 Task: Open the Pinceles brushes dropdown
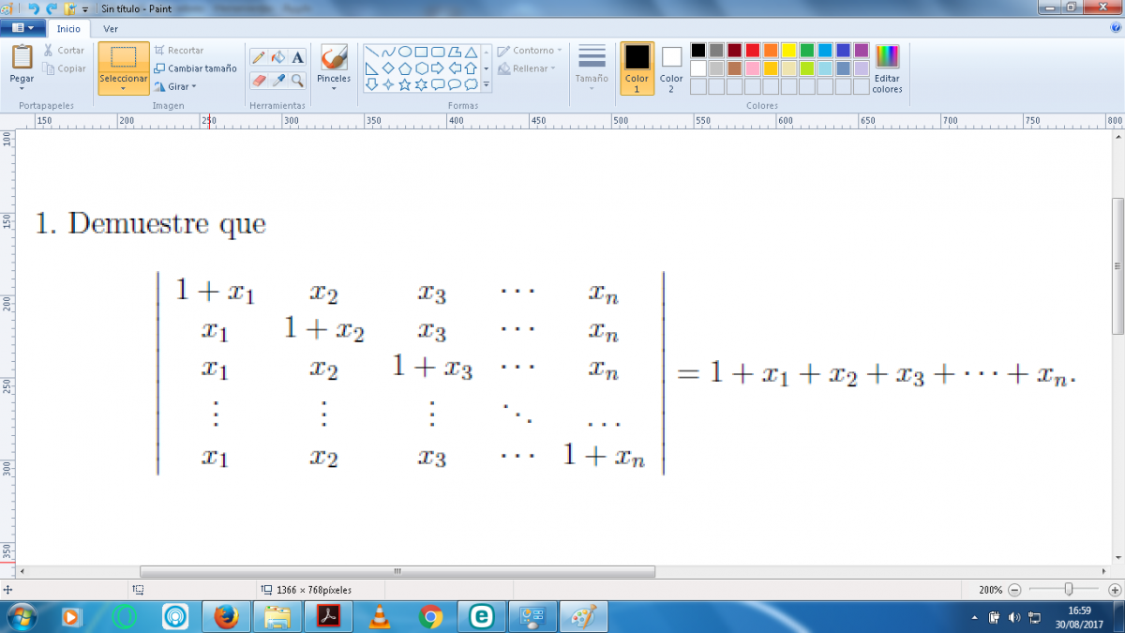point(334,87)
